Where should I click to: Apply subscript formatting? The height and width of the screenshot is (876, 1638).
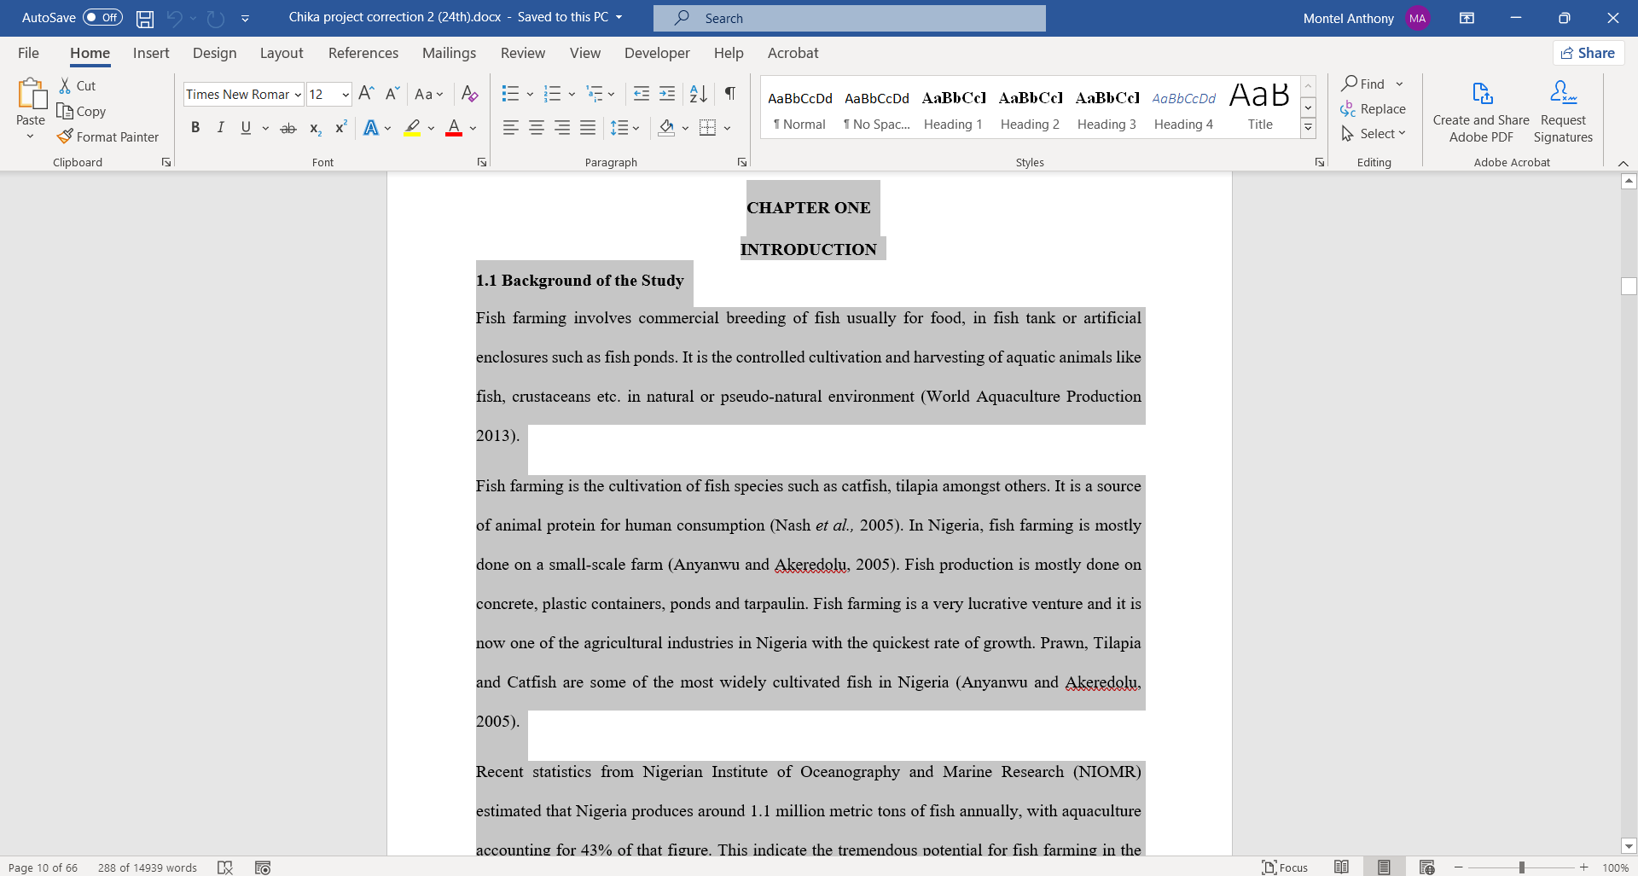(x=315, y=128)
